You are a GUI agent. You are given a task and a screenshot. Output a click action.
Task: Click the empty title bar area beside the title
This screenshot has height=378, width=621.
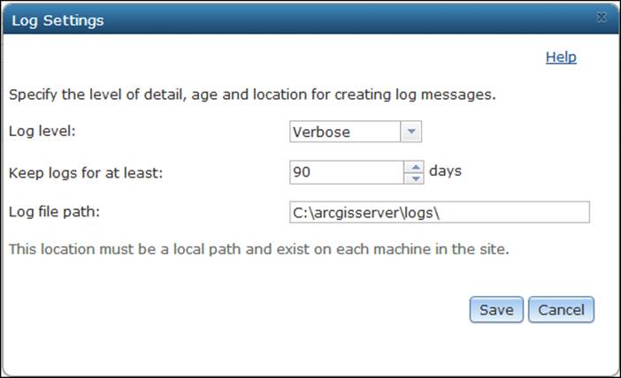coord(354,19)
